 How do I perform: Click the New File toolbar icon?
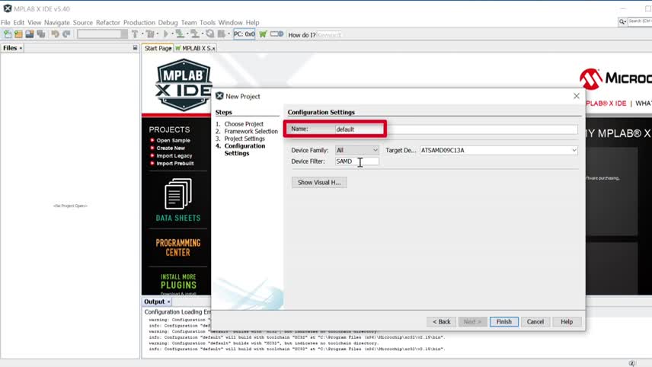pos(8,34)
